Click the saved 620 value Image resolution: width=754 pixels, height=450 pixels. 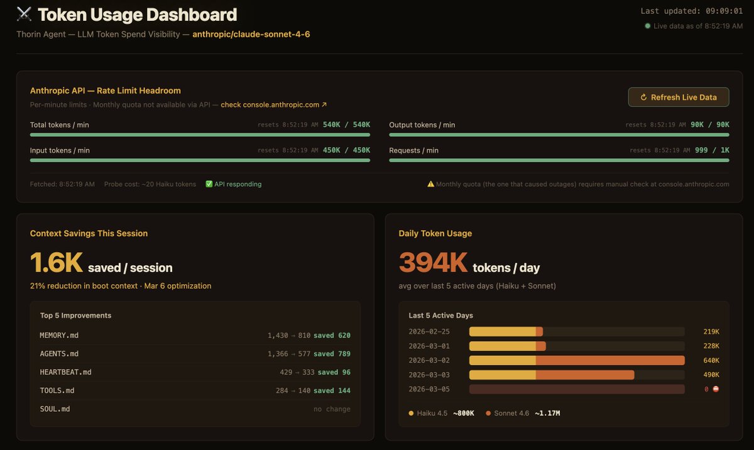tap(332, 336)
